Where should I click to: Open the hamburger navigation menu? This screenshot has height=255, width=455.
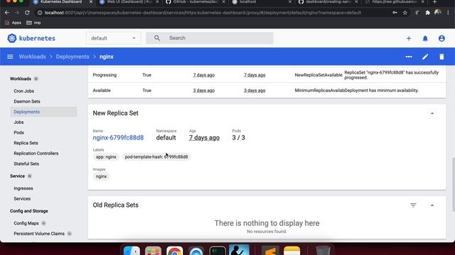tap(10, 57)
